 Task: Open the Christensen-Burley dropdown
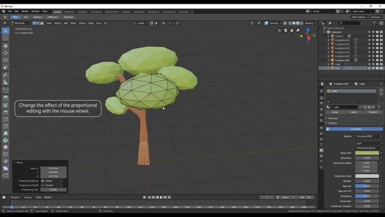tap(369, 148)
